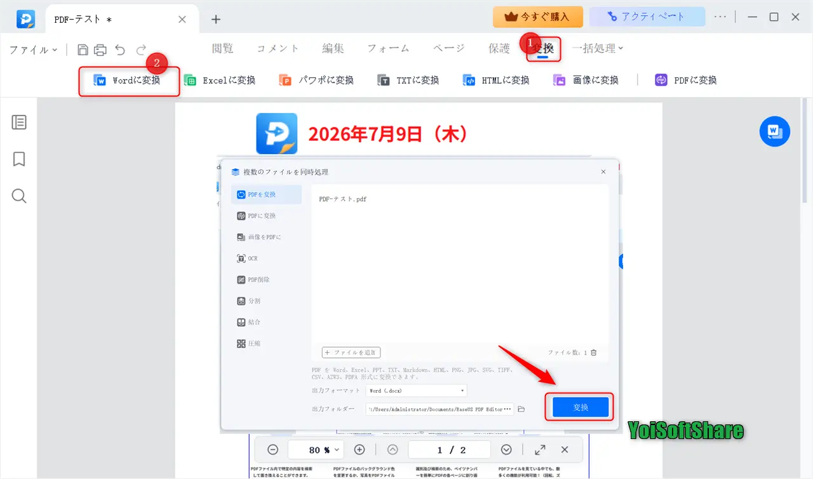Viewport: 813px width, 479px height.
Task: Click the page number field
Action: click(x=450, y=450)
